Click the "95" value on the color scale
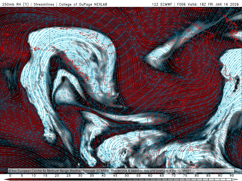The width and height of the screenshot is (242, 181). coord(231,176)
